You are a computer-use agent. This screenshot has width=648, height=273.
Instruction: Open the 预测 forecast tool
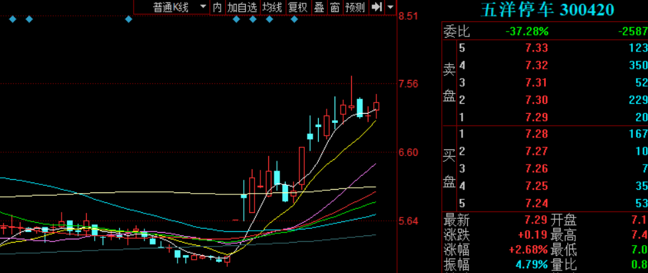click(355, 7)
